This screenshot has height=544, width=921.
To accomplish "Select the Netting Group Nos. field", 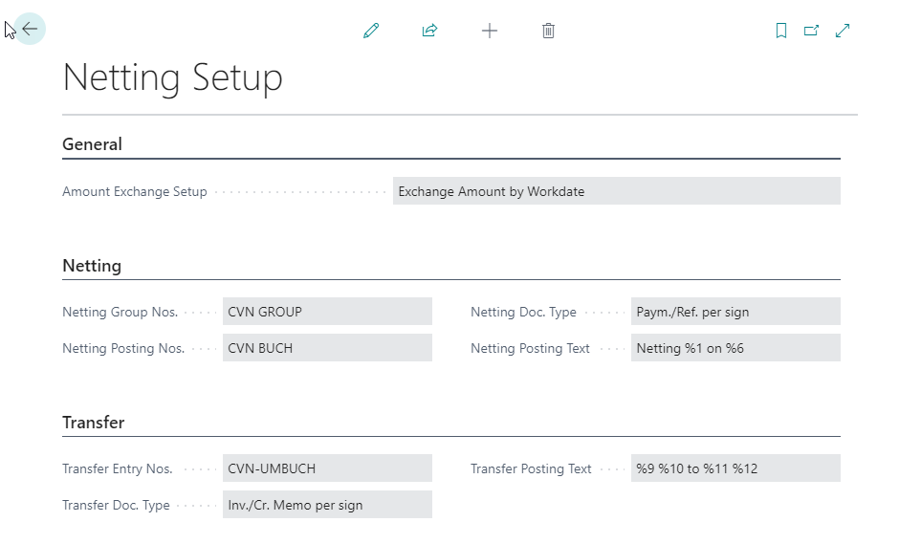I will tap(327, 312).
